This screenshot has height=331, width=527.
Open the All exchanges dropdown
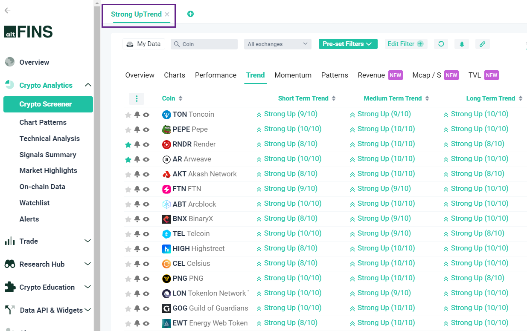pos(277,44)
